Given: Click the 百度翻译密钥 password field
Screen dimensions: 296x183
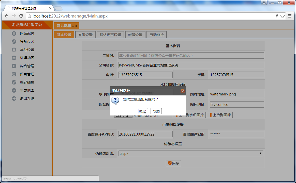Looking at the screenshot, I should click(x=237, y=134).
